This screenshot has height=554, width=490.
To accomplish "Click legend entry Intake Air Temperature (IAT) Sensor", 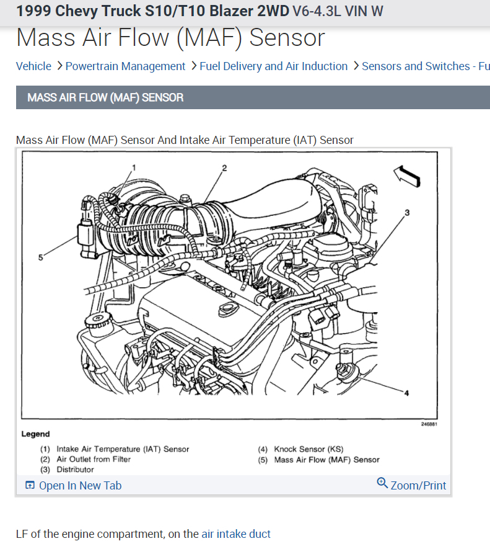I will pos(123,449).
